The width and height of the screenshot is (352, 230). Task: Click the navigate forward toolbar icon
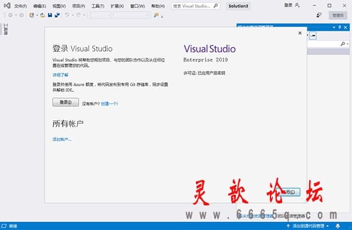click(21, 15)
